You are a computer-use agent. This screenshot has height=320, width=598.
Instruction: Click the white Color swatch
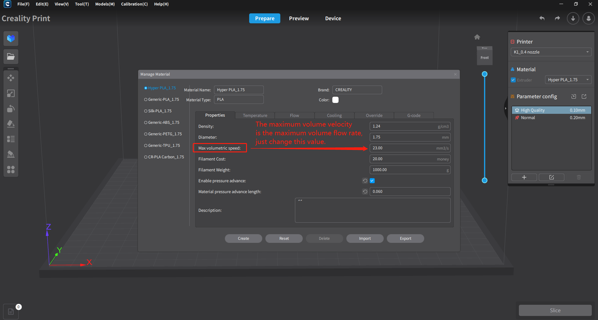tap(335, 100)
